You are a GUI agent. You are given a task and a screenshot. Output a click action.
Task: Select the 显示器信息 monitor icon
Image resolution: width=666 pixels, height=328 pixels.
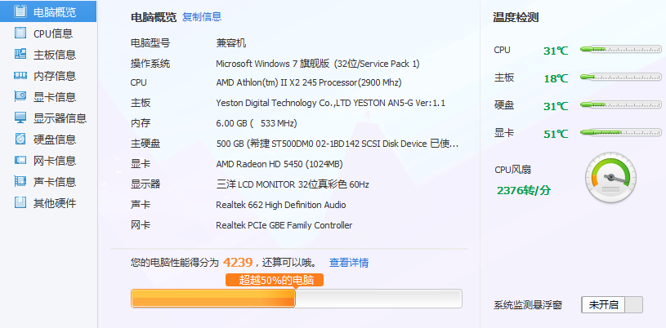20,118
